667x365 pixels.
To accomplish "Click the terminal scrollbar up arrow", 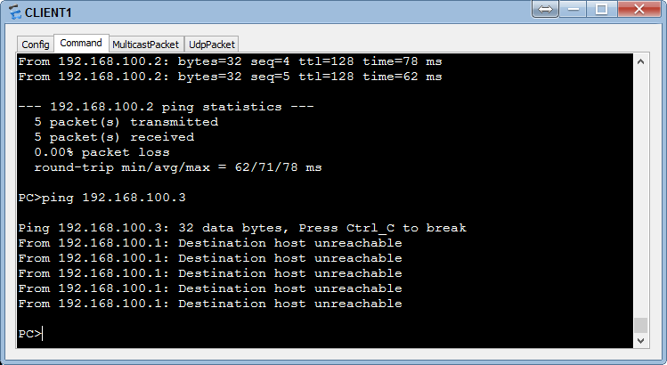I will 640,61.
